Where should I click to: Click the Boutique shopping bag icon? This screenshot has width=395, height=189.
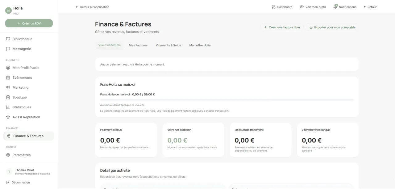pos(8,97)
